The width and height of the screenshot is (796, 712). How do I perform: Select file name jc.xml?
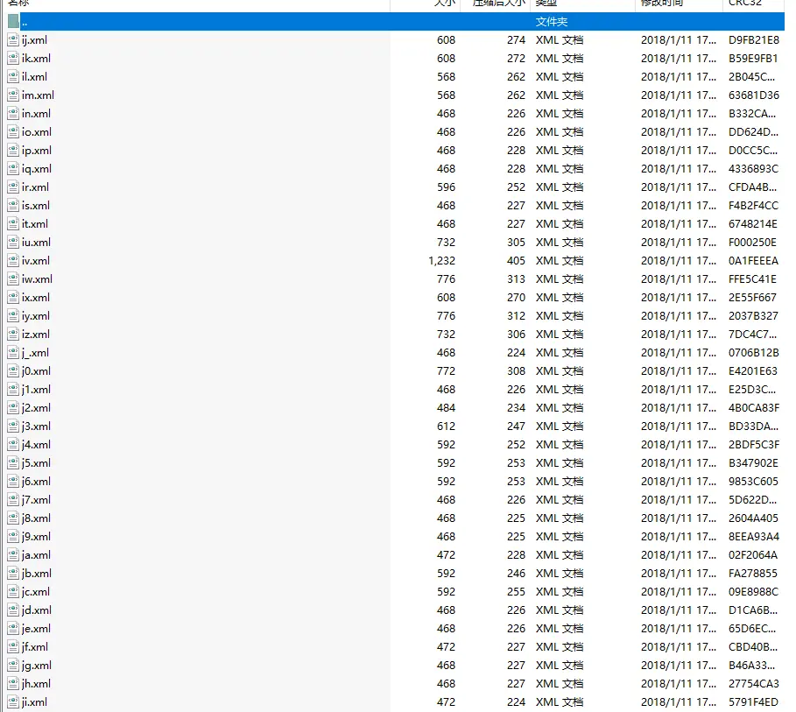click(x=36, y=592)
